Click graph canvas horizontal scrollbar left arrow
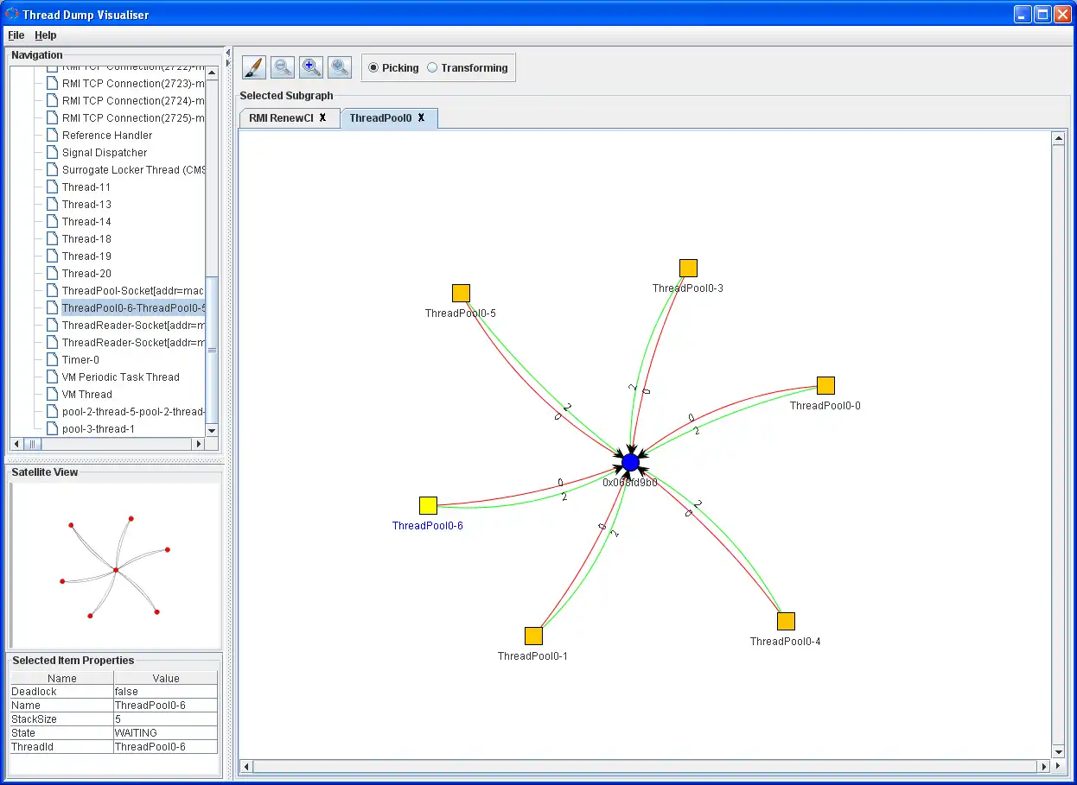Screen dimensions: 1077x785 (x=246, y=766)
